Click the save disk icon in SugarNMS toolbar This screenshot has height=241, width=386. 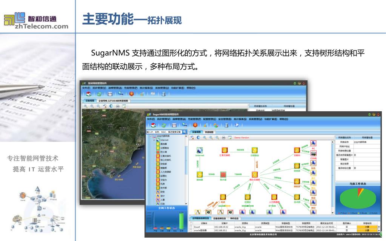(x=174, y=125)
